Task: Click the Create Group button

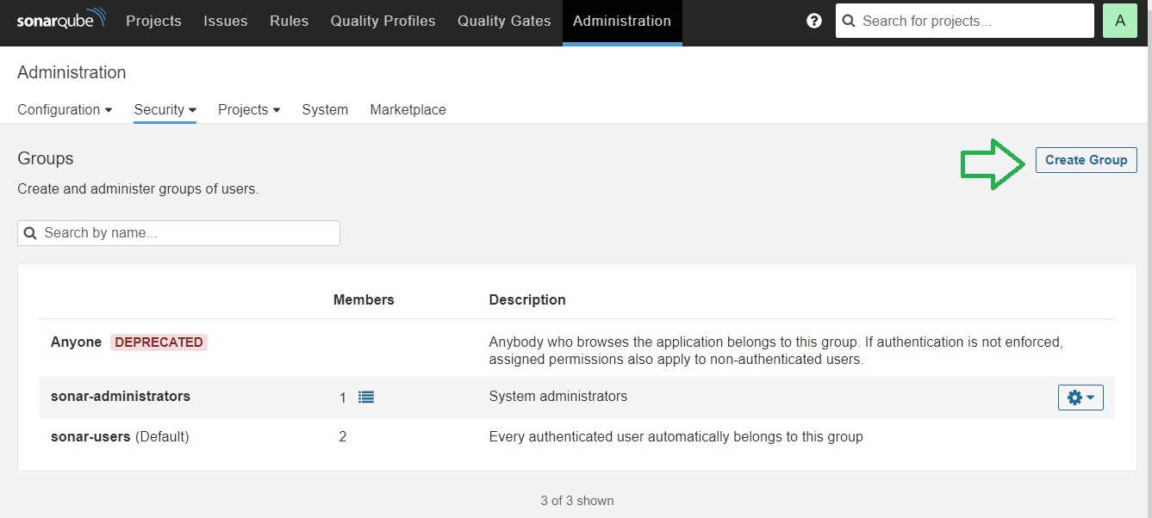Action: [1086, 160]
